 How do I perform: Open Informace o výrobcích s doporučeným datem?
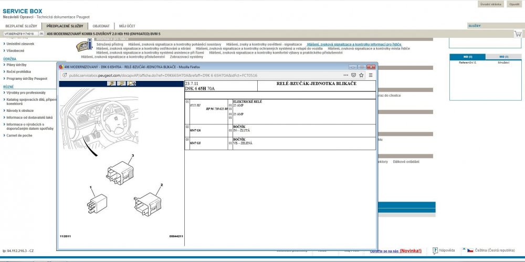click(30, 127)
